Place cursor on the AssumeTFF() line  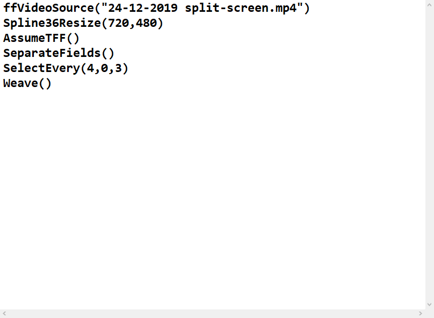point(41,39)
